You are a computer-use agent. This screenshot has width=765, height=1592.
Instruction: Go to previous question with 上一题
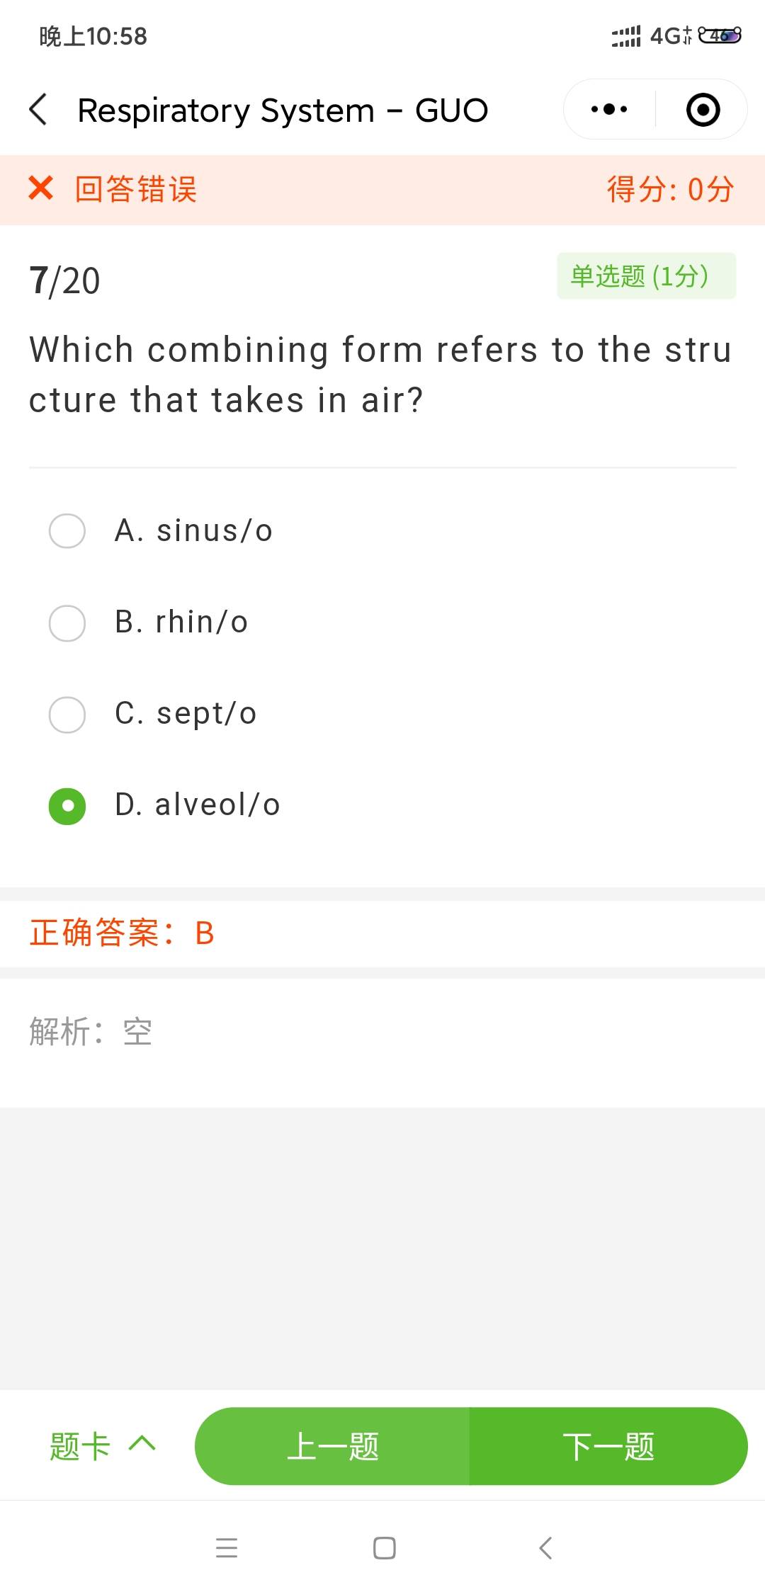coord(332,1446)
